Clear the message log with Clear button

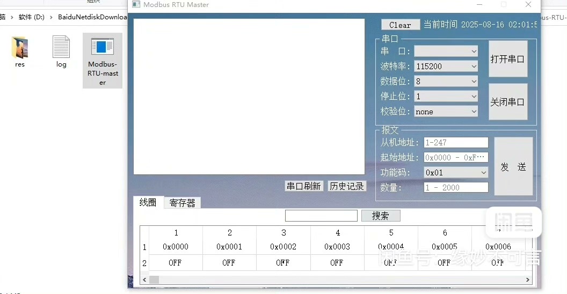pyautogui.click(x=401, y=25)
